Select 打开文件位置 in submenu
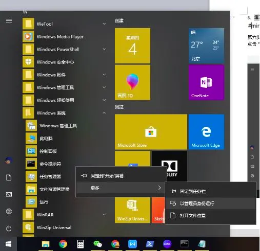This screenshot has height=251, width=260. click(211, 215)
